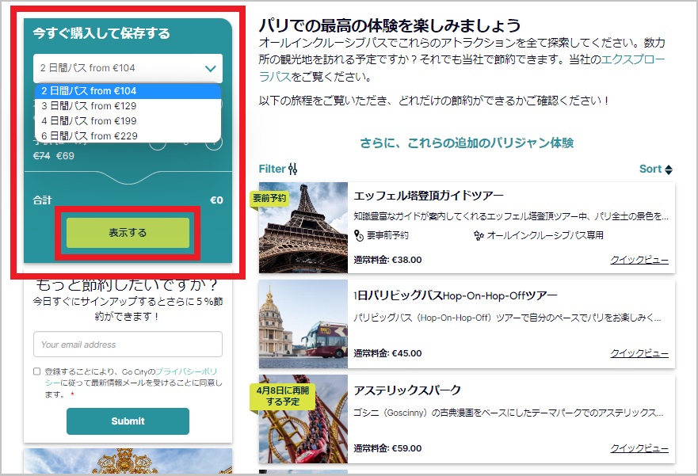Click the Filter sliders icon

point(293,169)
